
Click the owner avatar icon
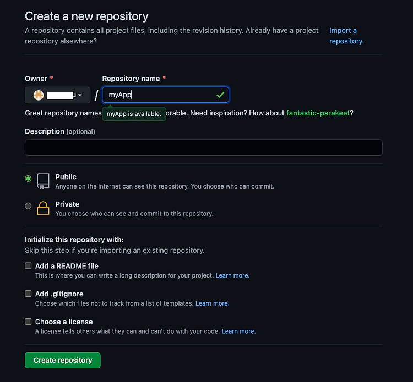pyautogui.click(x=39, y=95)
